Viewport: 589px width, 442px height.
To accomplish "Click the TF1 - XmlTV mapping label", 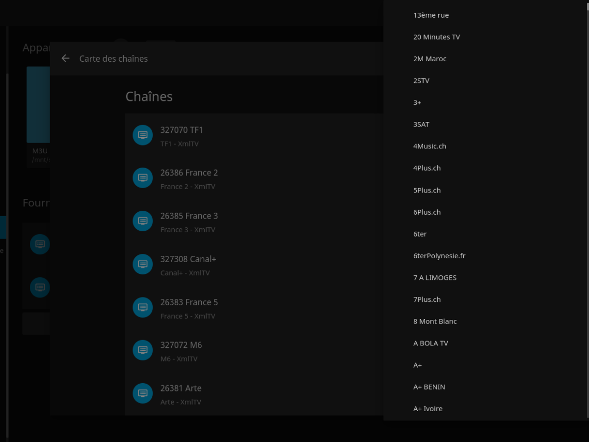I will (180, 144).
